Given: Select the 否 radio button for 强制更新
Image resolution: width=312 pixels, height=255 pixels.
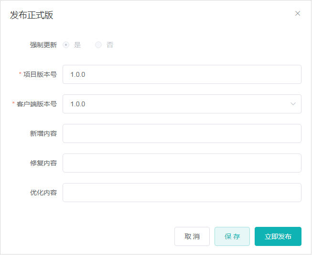Looking at the screenshot, I should pos(98,45).
